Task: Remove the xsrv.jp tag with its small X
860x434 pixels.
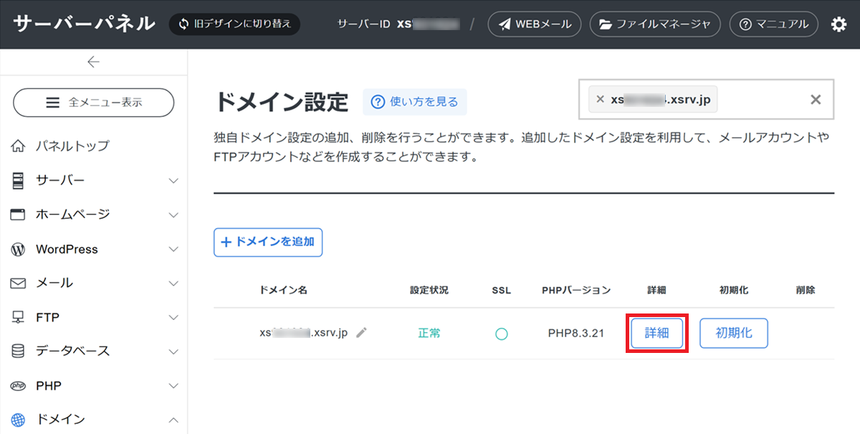Action: (600, 100)
